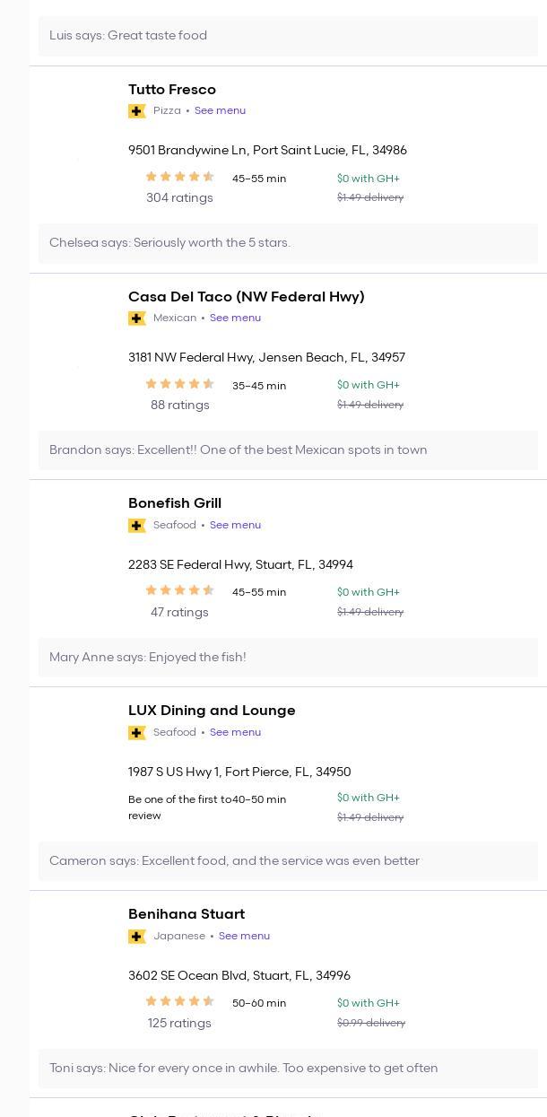Select the Casa Del Taco (NW Federal Hwy) heading
This screenshot has width=547, height=1117.
pyautogui.click(x=246, y=297)
